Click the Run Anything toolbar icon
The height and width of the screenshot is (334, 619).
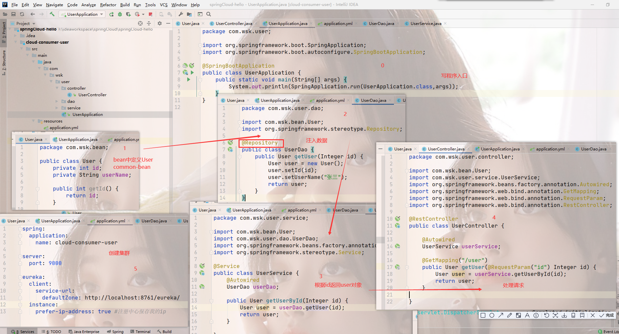click(200, 14)
